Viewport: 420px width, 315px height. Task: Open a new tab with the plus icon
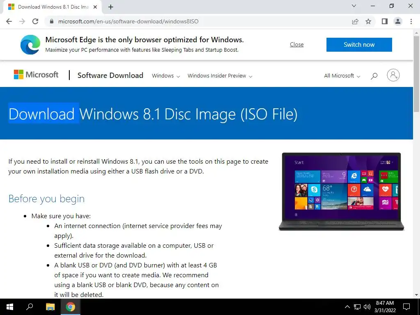coord(111,7)
